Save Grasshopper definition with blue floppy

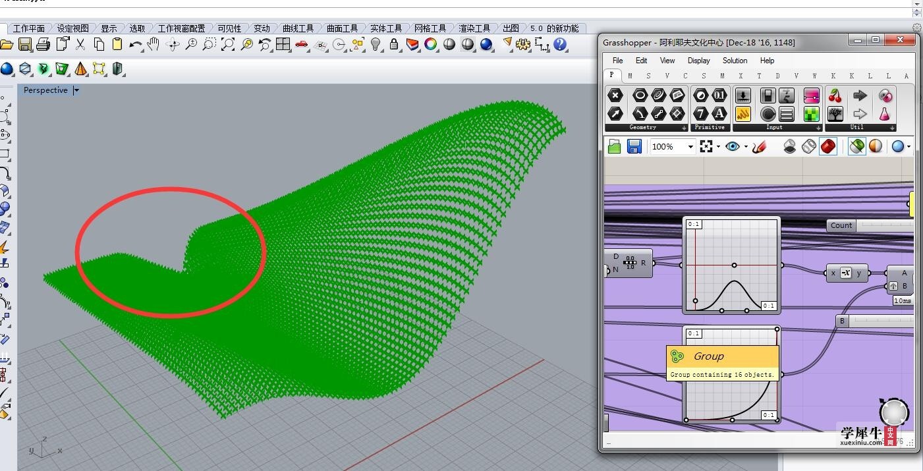click(x=634, y=147)
